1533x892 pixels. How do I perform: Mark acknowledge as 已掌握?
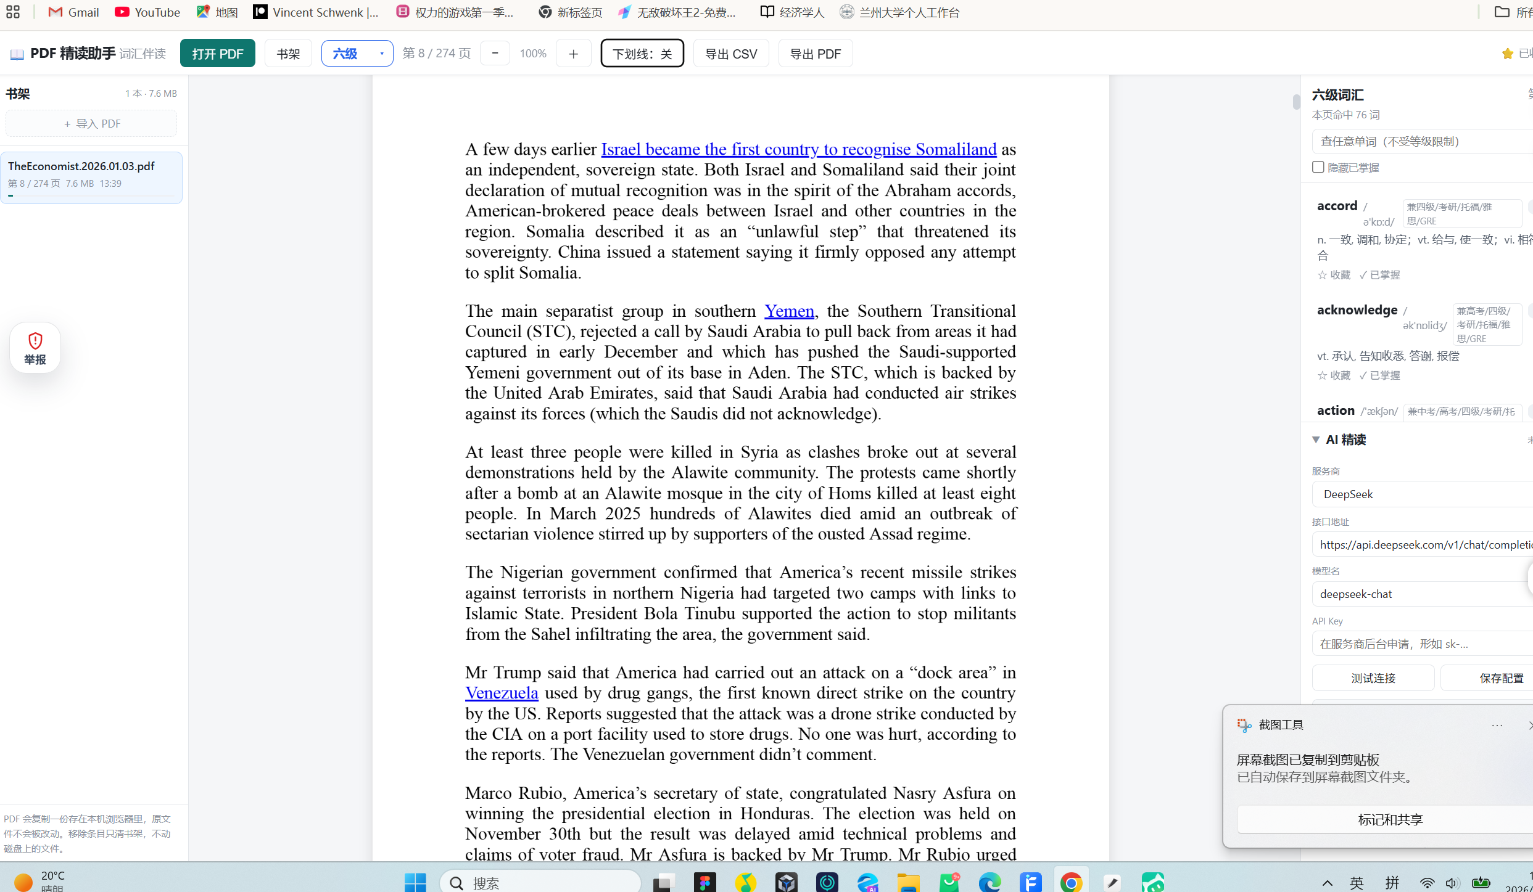pos(1380,375)
